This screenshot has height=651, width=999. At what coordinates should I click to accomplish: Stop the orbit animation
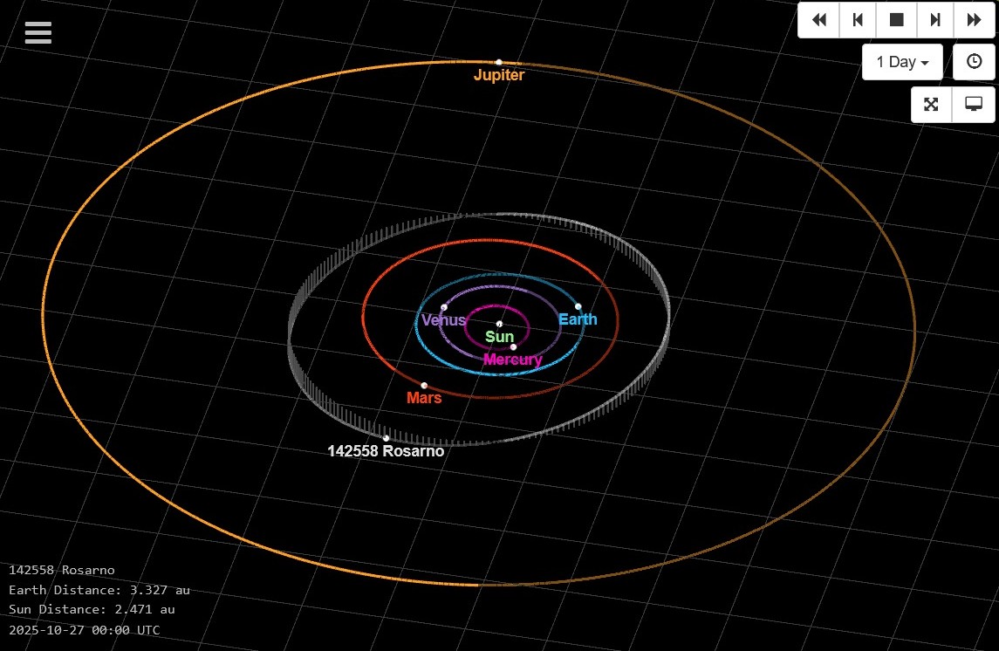pyautogui.click(x=896, y=19)
